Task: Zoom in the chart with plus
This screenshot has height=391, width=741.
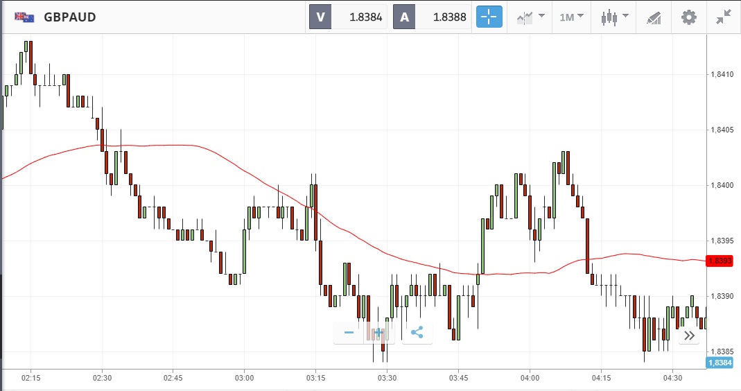Action: coord(378,333)
